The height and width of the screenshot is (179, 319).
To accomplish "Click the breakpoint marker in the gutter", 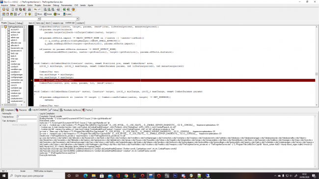I will [x=31, y=80].
